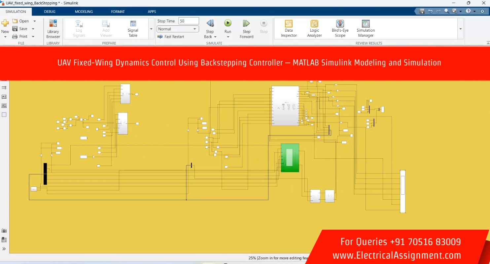Launch the Logic Analyzer

[314, 28]
